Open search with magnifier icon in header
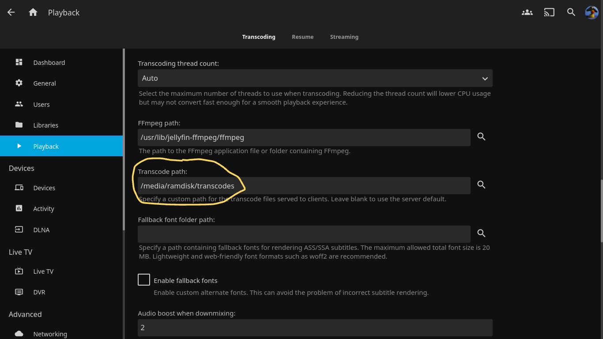603x339 pixels. click(571, 12)
